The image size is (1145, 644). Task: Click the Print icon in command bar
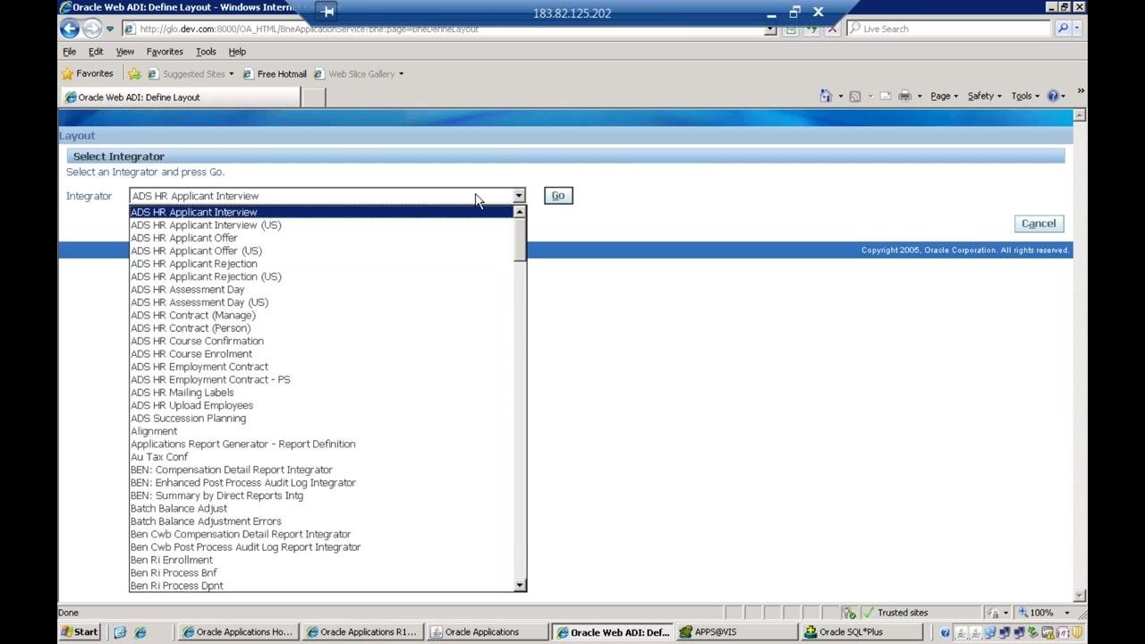click(904, 96)
